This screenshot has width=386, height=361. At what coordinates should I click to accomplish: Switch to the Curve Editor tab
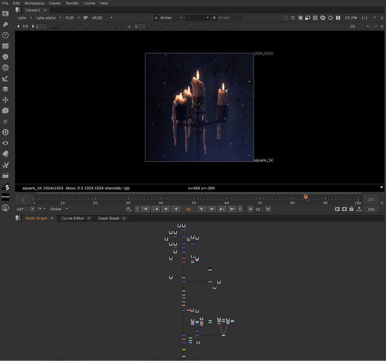pos(73,218)
